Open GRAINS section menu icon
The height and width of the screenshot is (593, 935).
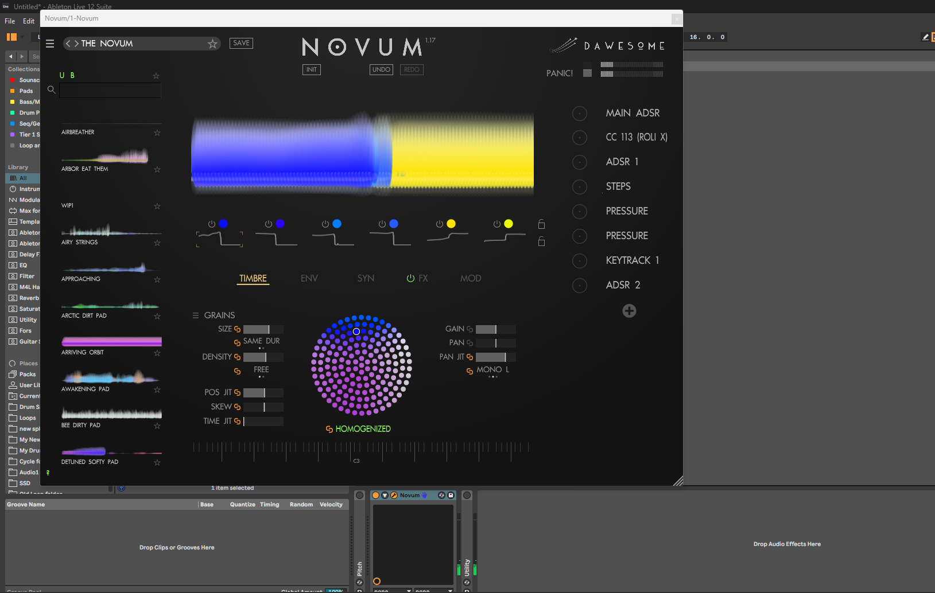tap(196, 315)
